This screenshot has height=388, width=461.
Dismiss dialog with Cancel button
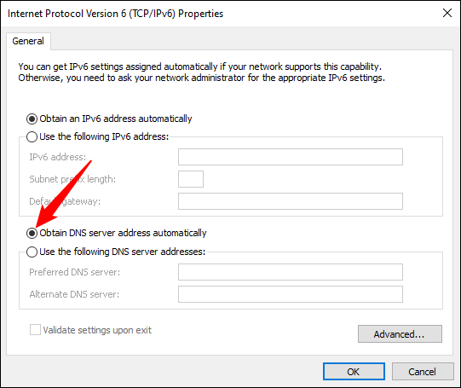[x=423, y=372]
